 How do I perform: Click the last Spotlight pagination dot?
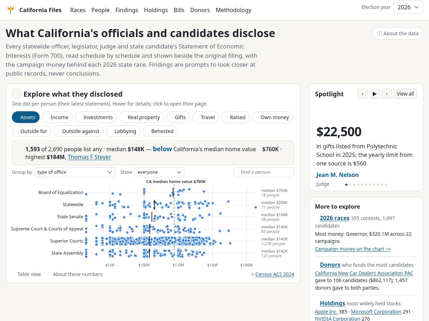coord(385,184)
